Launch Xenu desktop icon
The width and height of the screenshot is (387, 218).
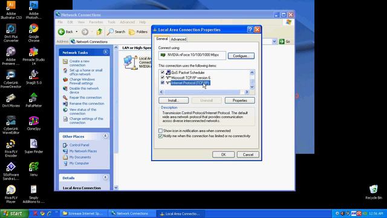click(34, 169)
